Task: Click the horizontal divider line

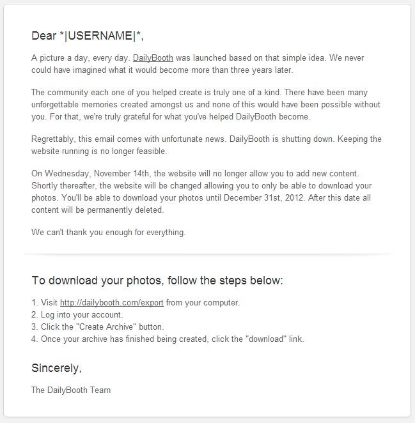Action: point(207,254)
